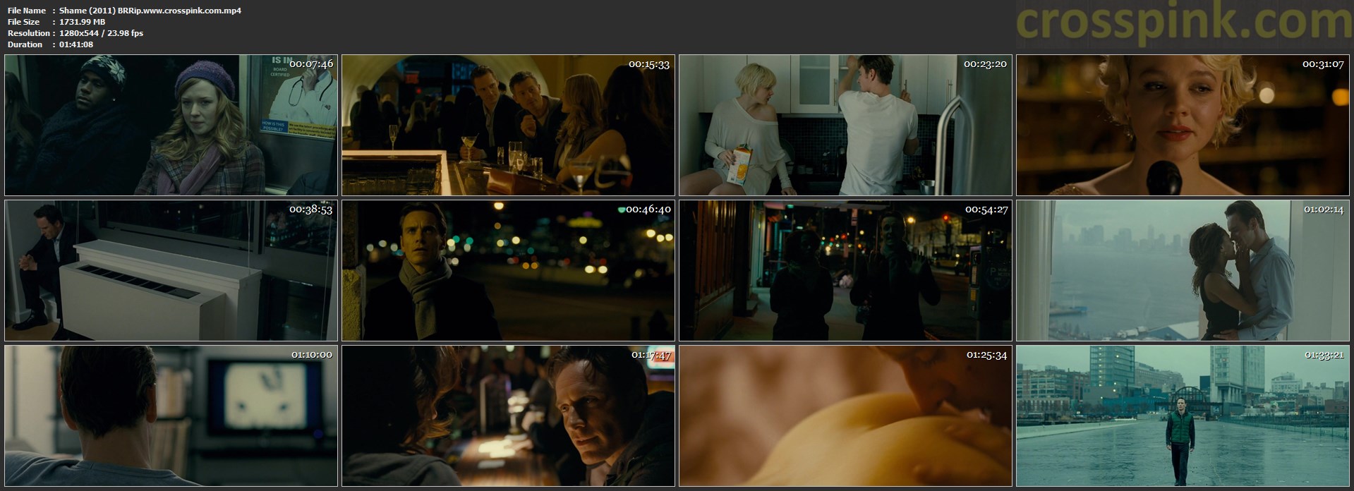Click the resolution value '1280x544 / 23.98 fps'
The width and height of the screenshot is (1354, 491).
point(102,33)
